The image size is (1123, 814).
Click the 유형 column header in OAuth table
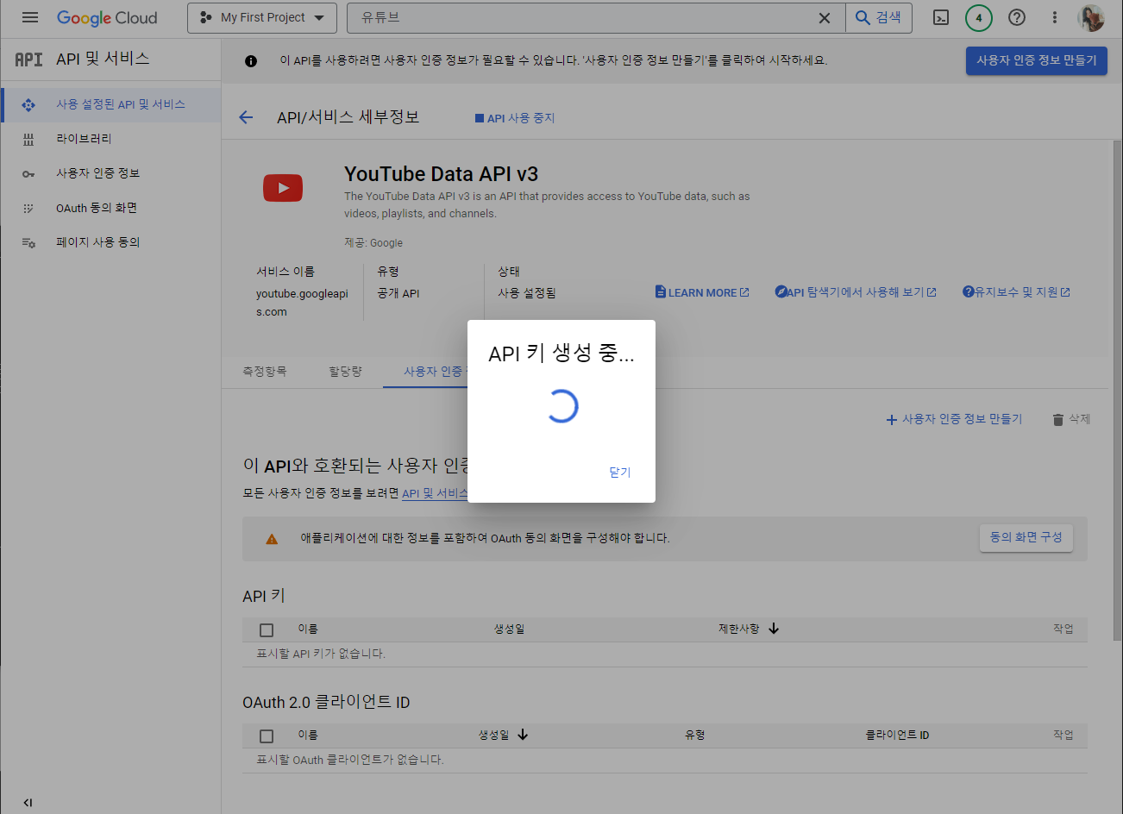click(x=694, y=735)
